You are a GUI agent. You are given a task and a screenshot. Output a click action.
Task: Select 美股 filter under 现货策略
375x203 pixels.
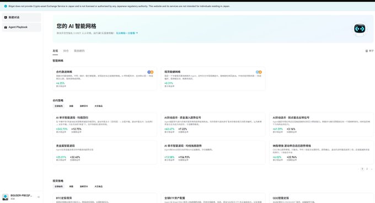click(x=71, y=186)
